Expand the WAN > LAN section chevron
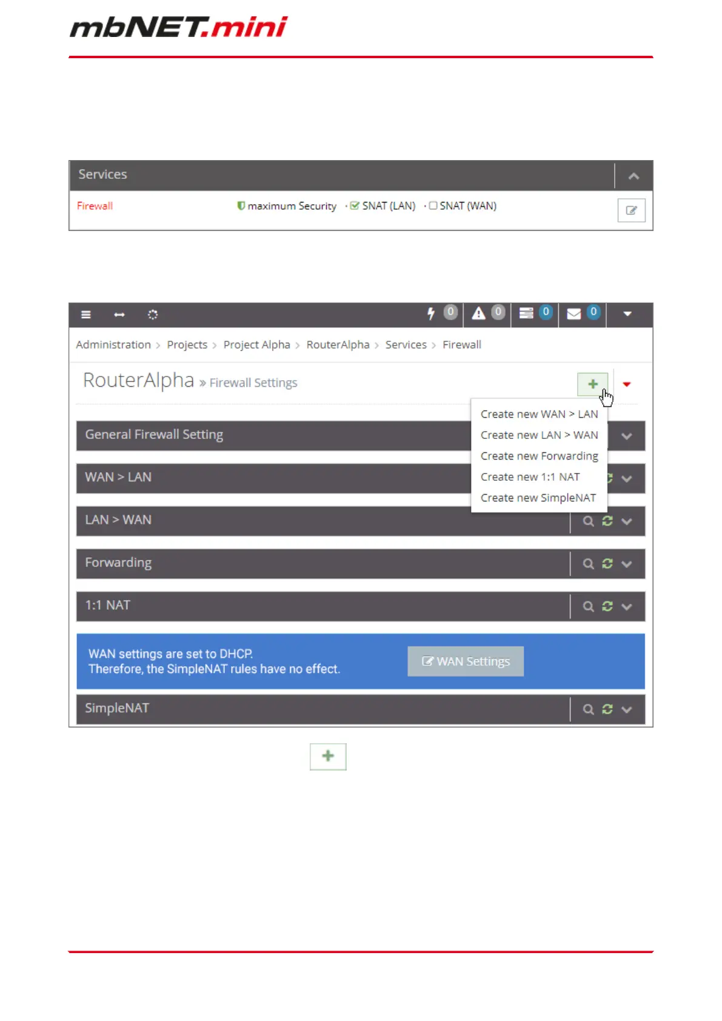This screenshot has width=722, height=1021. click(x=627, y=479)
